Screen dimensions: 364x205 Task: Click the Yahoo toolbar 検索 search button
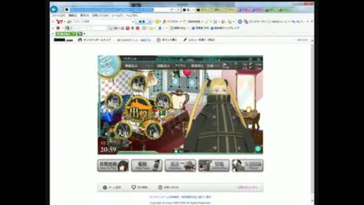click(142, 22)
